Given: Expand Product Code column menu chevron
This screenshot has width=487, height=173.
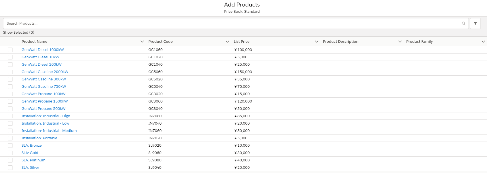Looking at the screenshot, I should coord(227,42).
